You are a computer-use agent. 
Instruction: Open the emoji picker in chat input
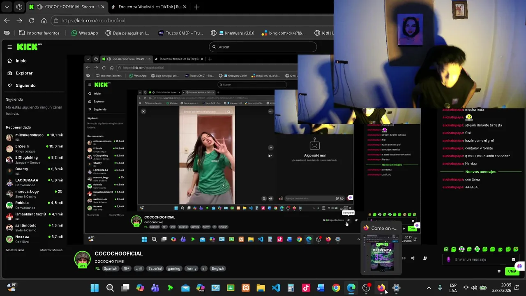[x=513, y=259]
